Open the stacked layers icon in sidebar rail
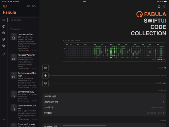Image resolution: width=169 pixels, height=127 pixels. (x=4, y=39)
